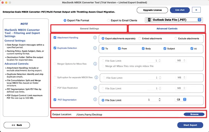Image resolution: width=209 pixels, height=132 pixels.
Task: Adjust PST Segmentation size stepper arrows
Action: [x=159, y=100]
